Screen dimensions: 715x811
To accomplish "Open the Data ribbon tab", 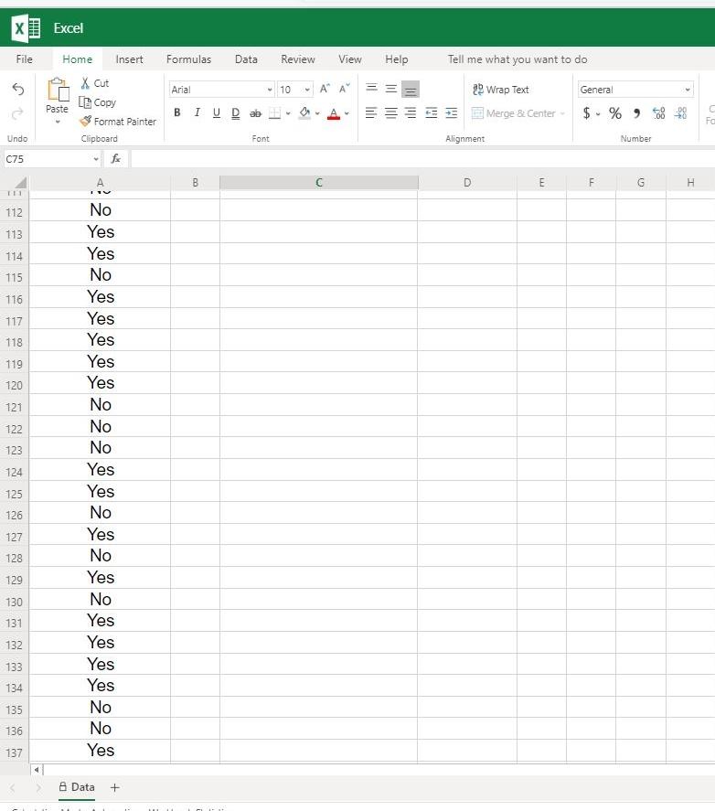I will click(246, 59).
